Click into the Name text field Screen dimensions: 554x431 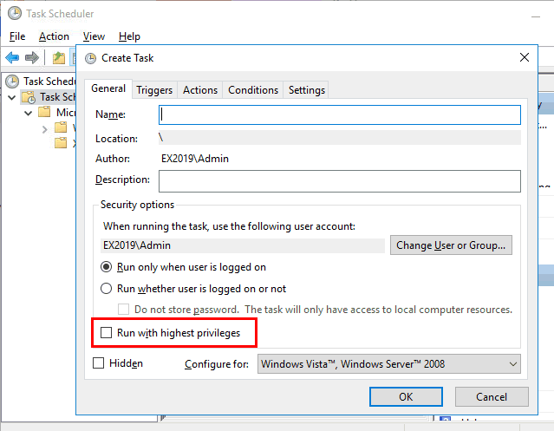[x=339, y=114]
